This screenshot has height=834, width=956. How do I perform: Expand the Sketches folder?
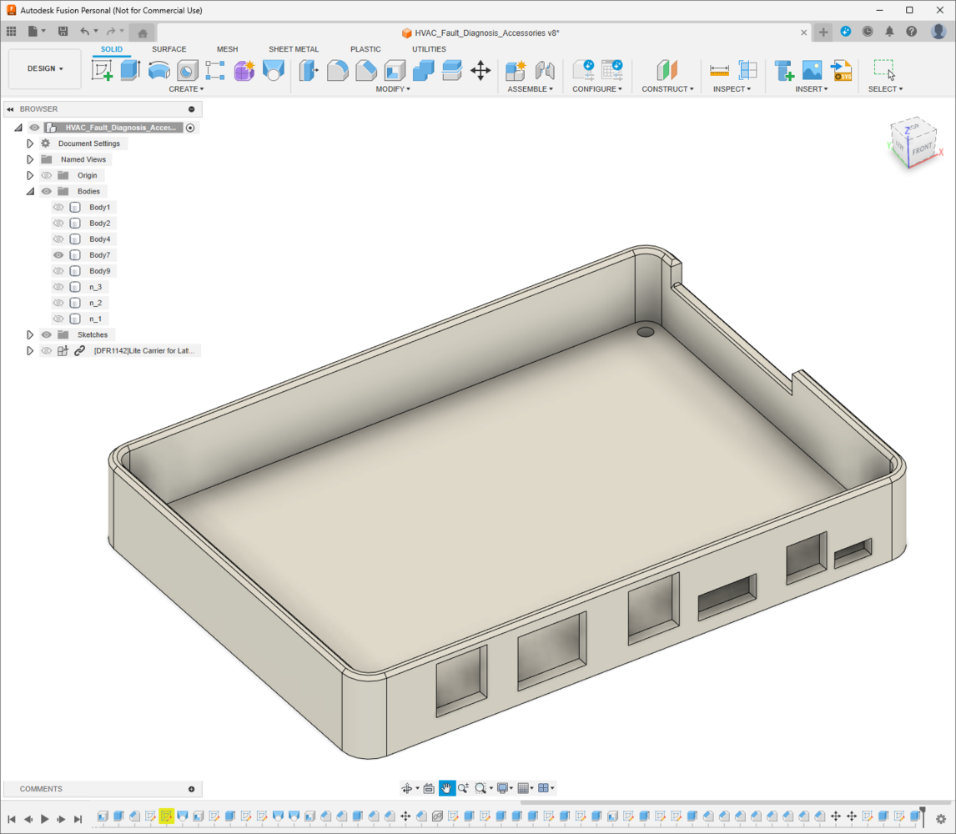pos(30,334)
